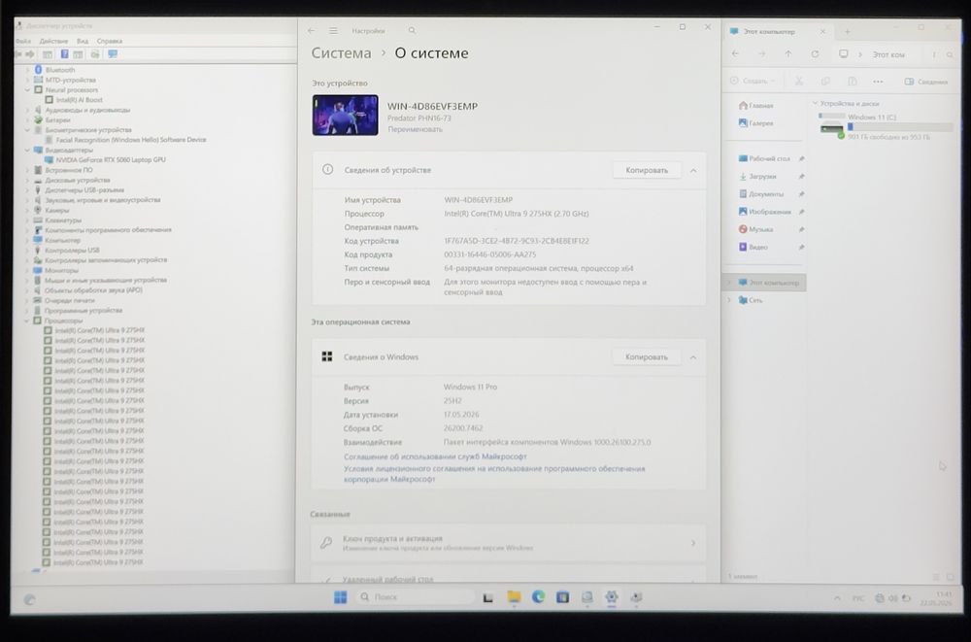The width and height of the screenshot is (971, 642).
Task: Click the Explorer Up directory arrow
Action: click(788, 54)
